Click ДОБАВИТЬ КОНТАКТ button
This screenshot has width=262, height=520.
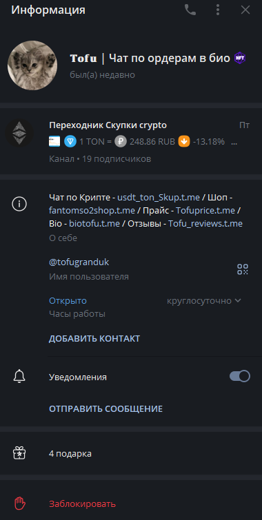pyautogui.click(x=94, y=339)
